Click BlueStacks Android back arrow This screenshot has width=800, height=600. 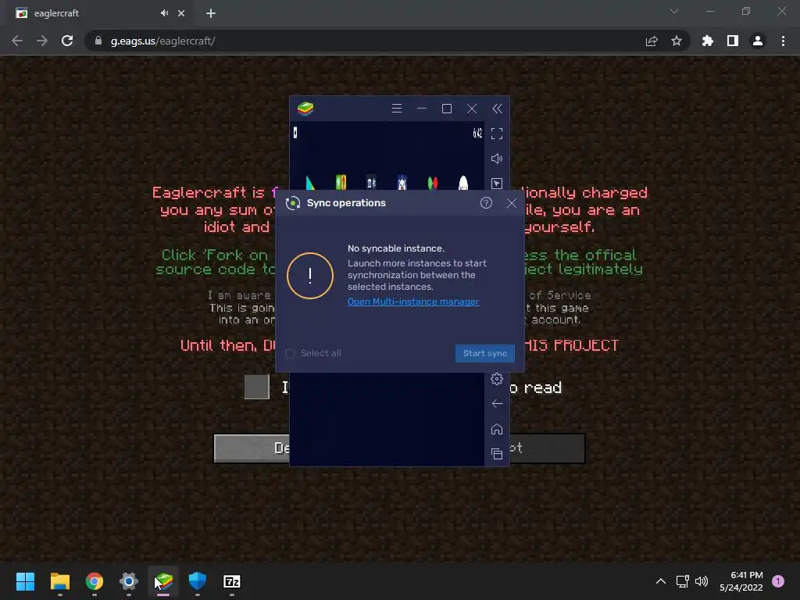[497, 404]
